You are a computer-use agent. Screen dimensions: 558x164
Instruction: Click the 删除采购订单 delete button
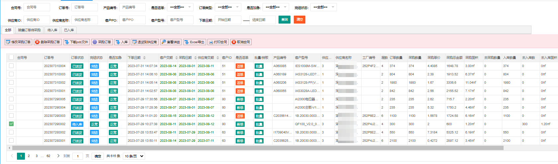47,42
